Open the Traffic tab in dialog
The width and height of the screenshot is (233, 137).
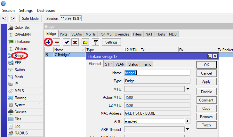[147, 64]
